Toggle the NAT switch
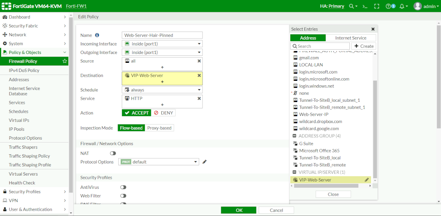Viewport: 441px width, 216px height. [x=113, y=153]
